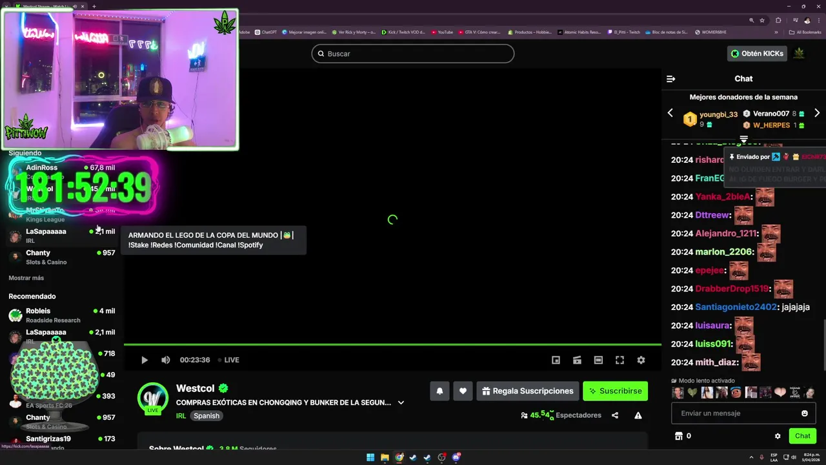Click the notification bell button
Viewport: 826px width, 465px height.
tap(439, 391)
